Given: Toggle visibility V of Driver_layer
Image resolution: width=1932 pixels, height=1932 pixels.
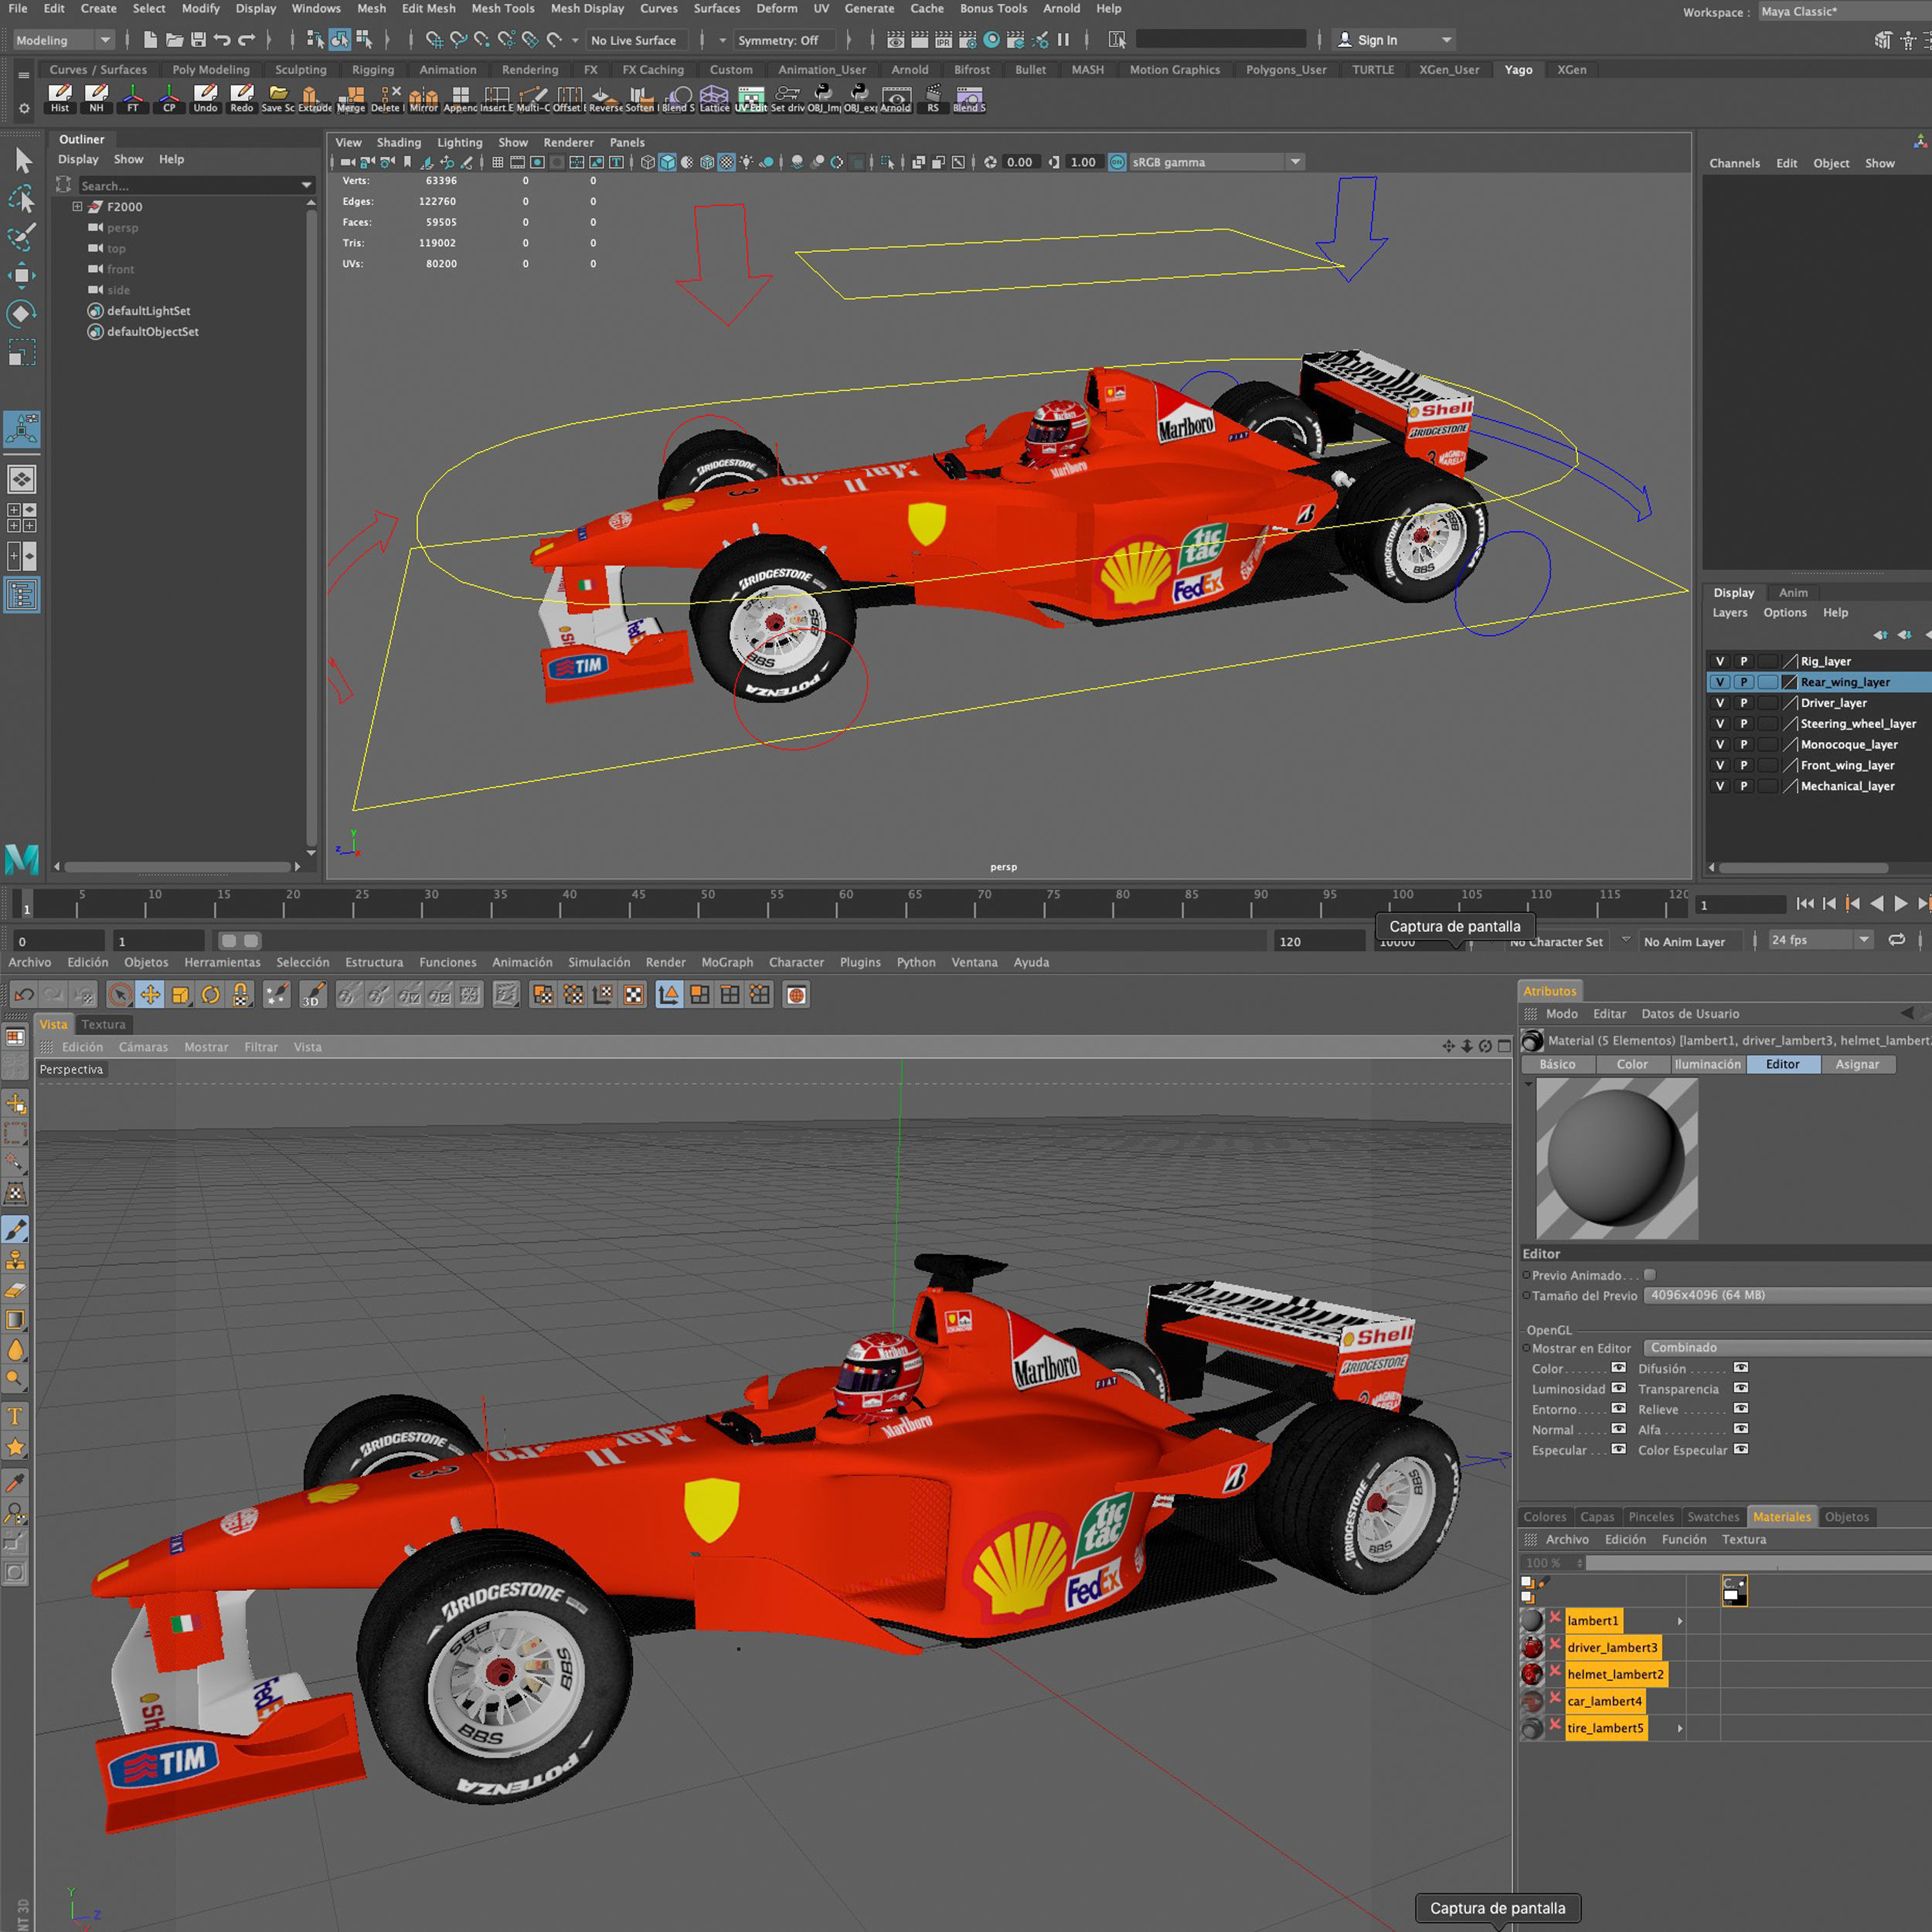Looking at the screenshot, I should coord(1720,703).
